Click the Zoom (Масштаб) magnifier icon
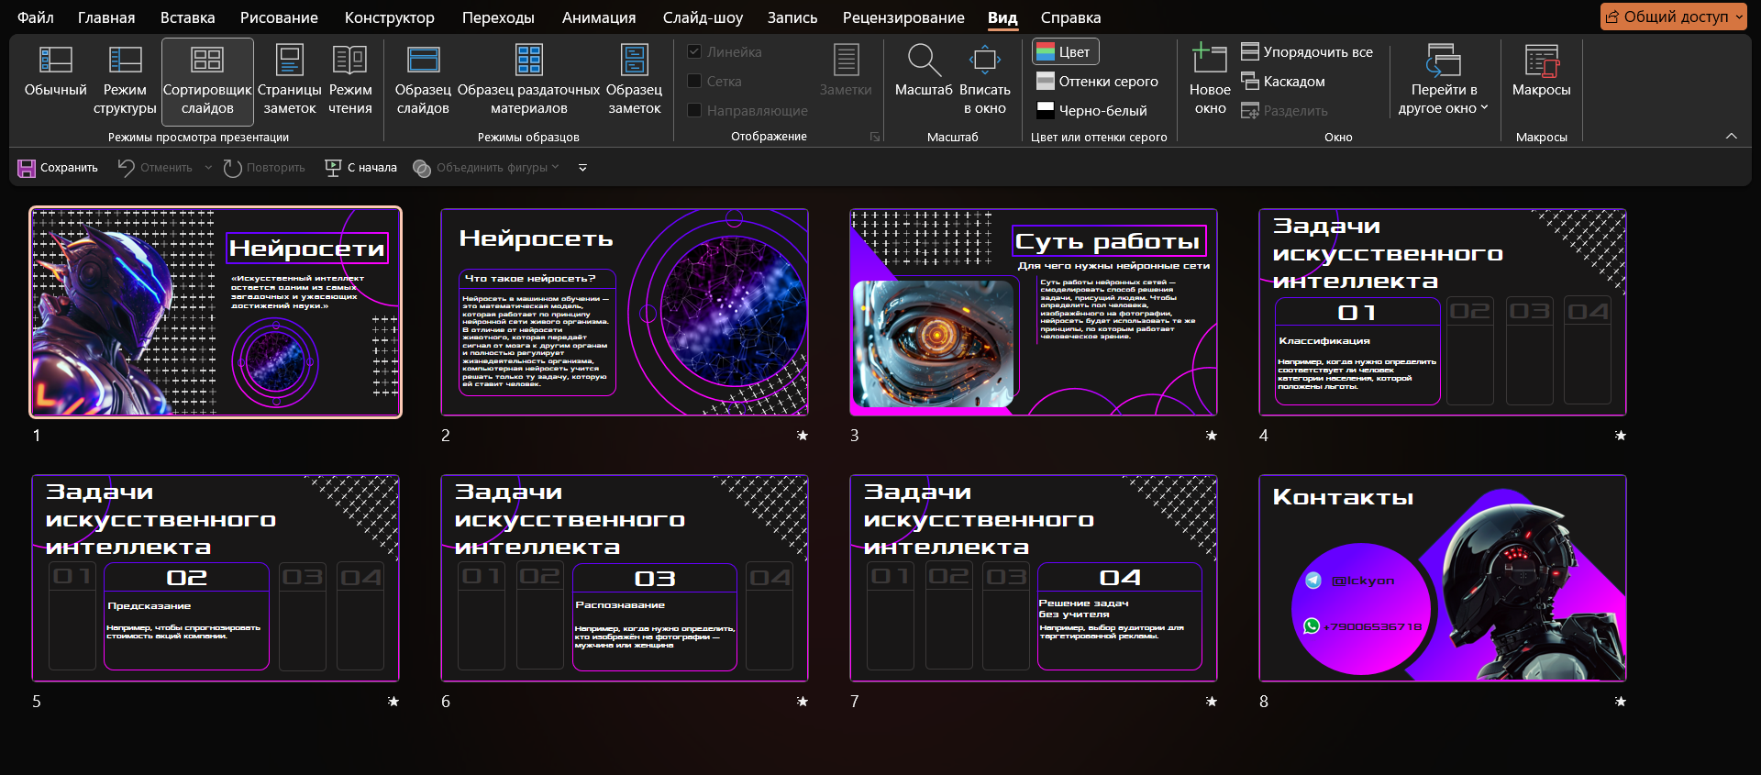Image resolution: width=1761 pixels, height=775 pixels. [924, 61]
